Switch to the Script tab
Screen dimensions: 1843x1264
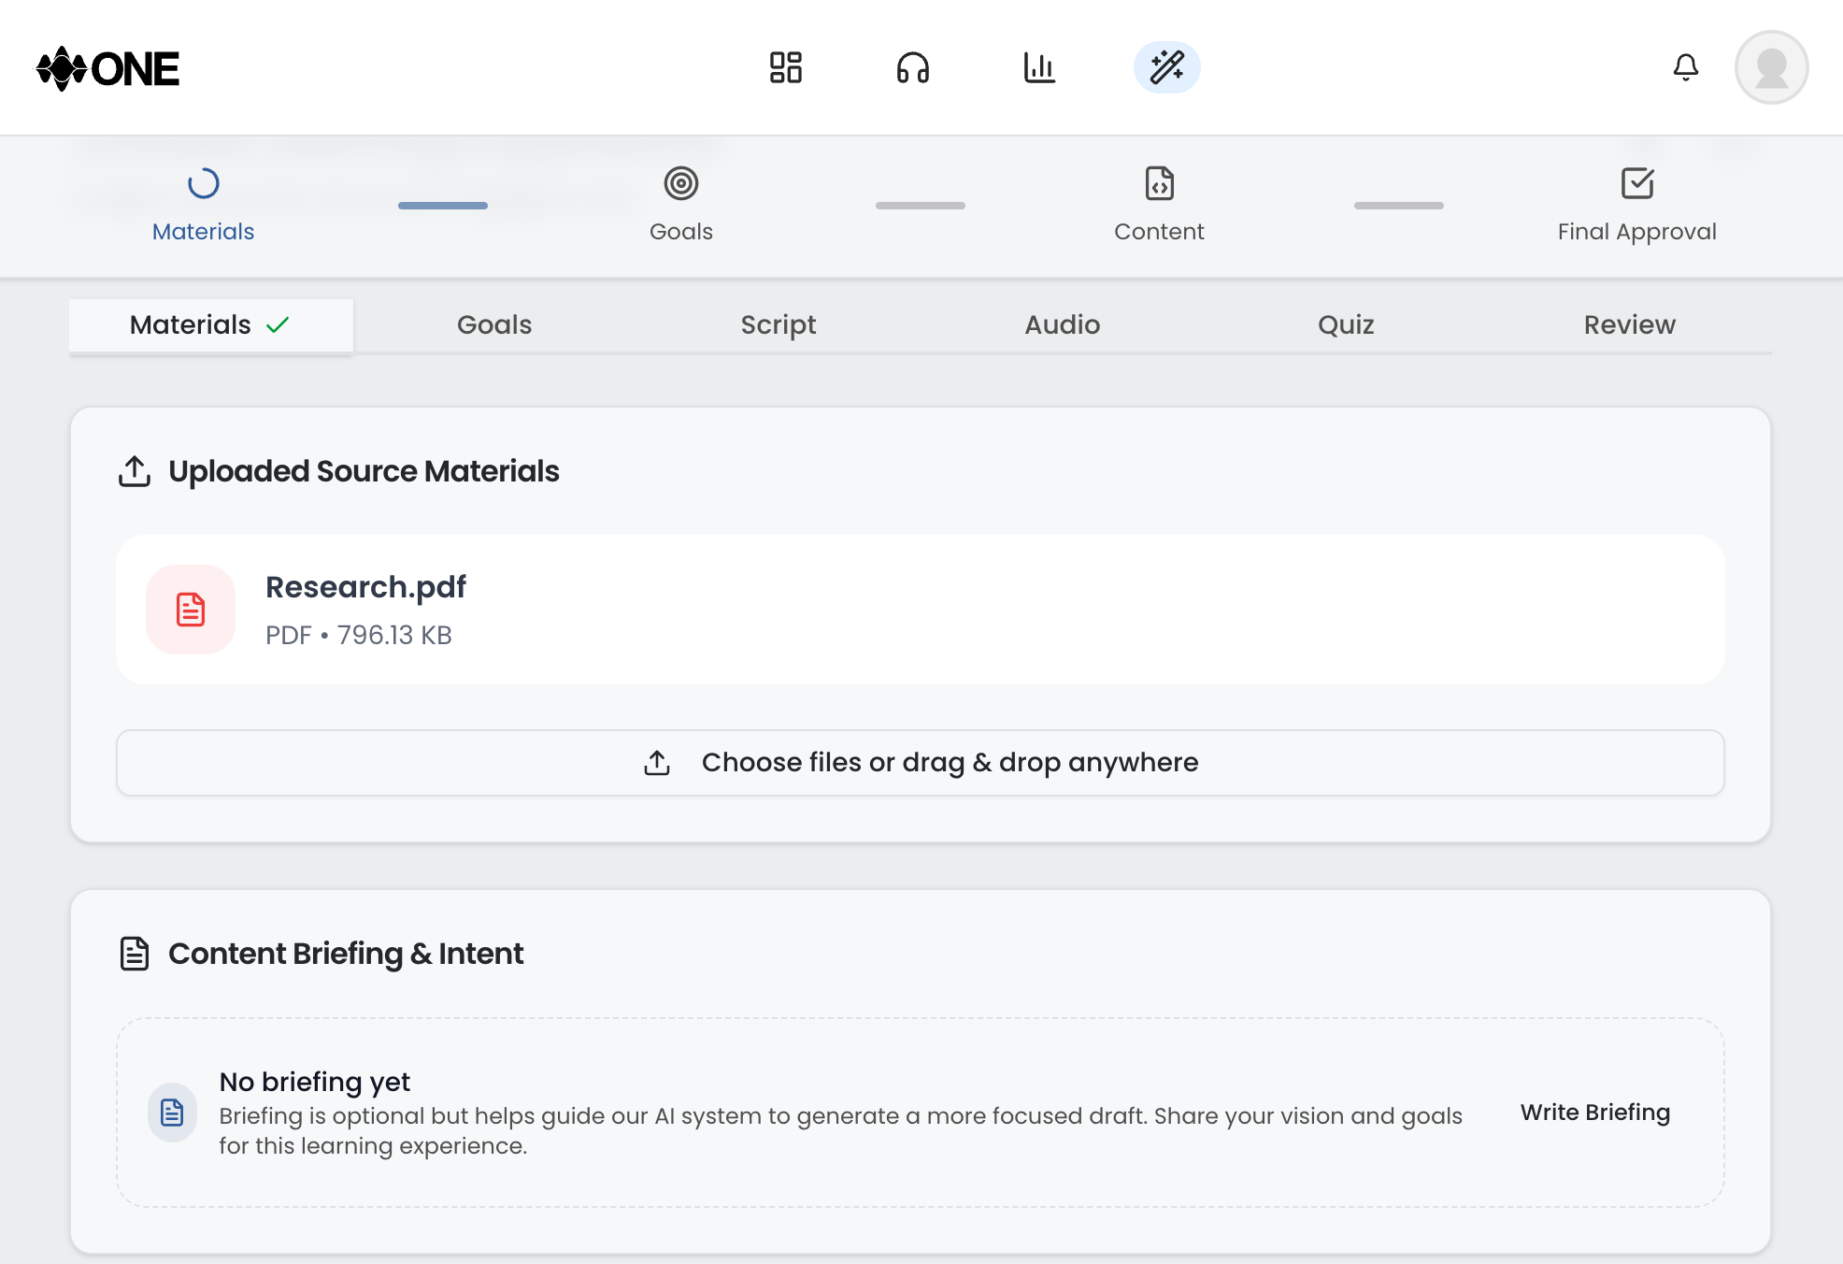(x=779, y=324)
